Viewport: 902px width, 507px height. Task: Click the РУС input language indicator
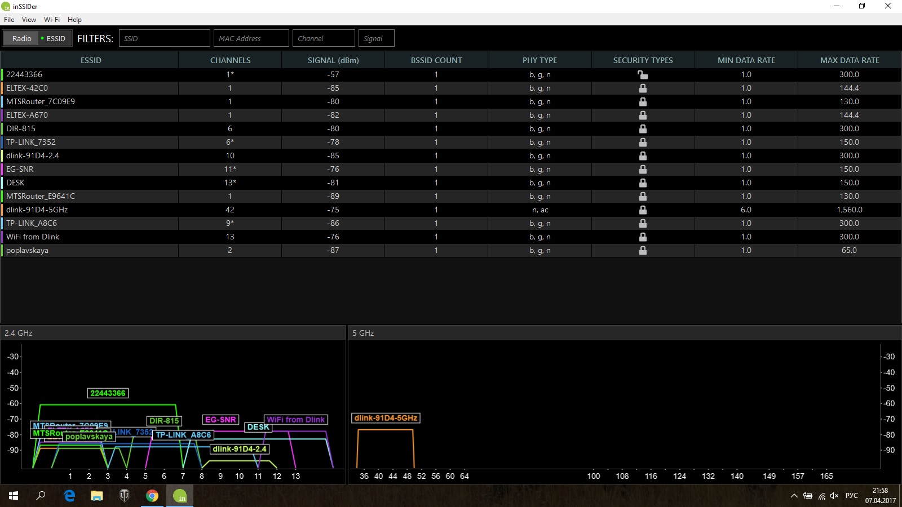pyautogui.click(x=852, y=496)
